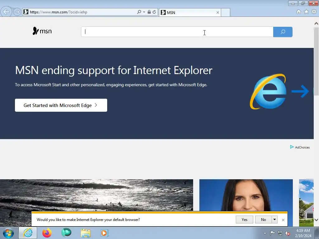Focus the MSN web search box

pyautogui.click(x=177, y=32)
